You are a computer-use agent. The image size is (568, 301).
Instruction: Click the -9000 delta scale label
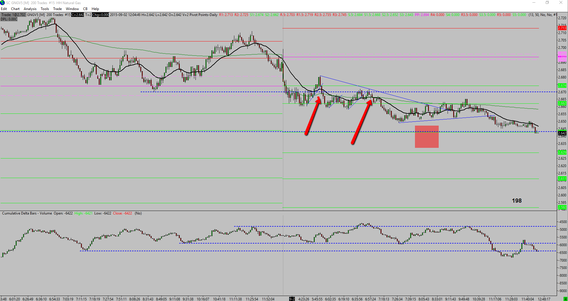[x=563, y=291]
